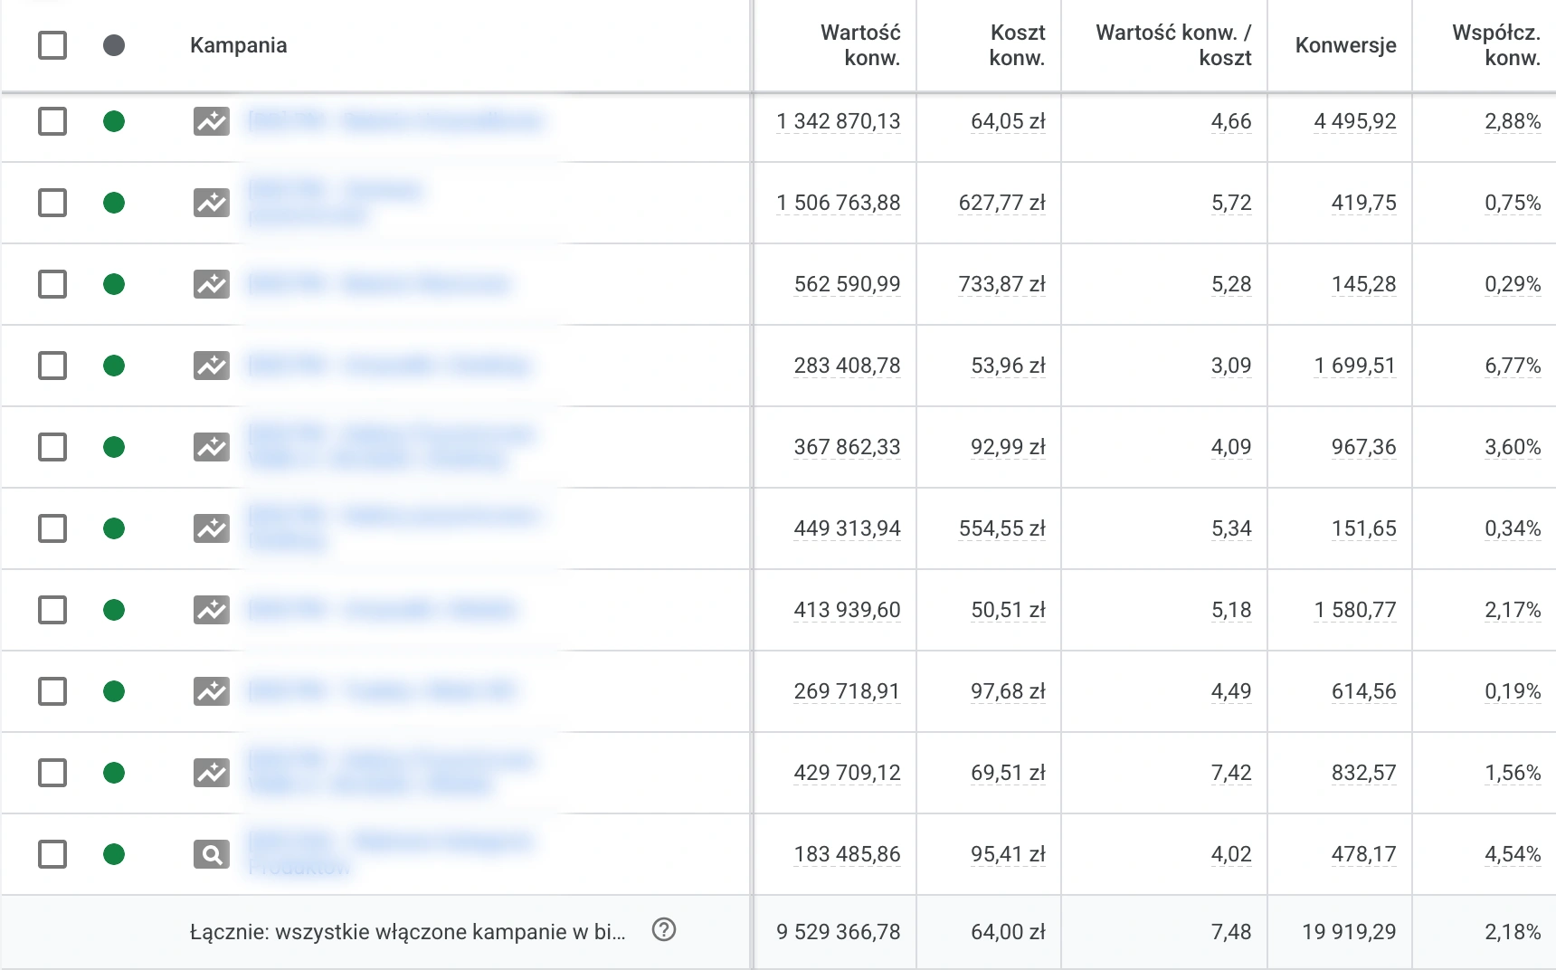Click Performance Max icon in 283 408,78 row

(212, 366)
